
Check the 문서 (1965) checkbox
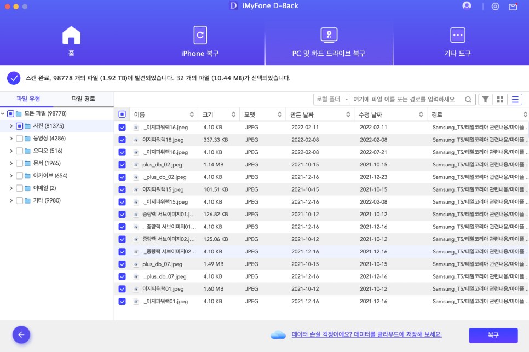click(x=20, y=163)
